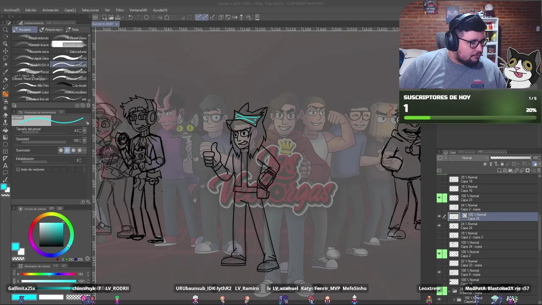The width and height of the screenshot is (542, 305).
Task: Expand the Carpeta folder layer
Action: [x=454, y=300]
